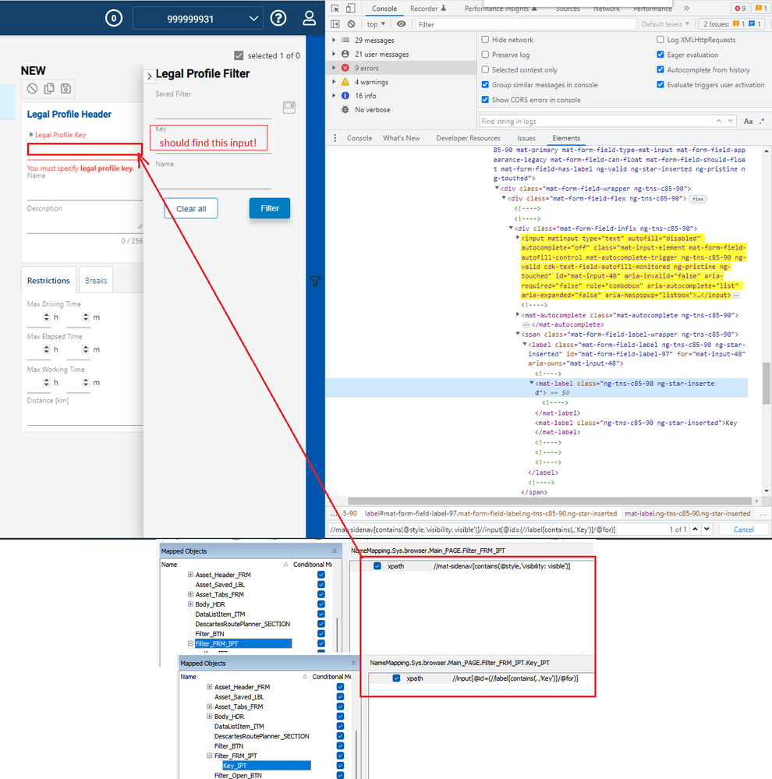
Task: Show more DevTools tabs chevron
Action: pyautogui.click(x=686, y=9)
